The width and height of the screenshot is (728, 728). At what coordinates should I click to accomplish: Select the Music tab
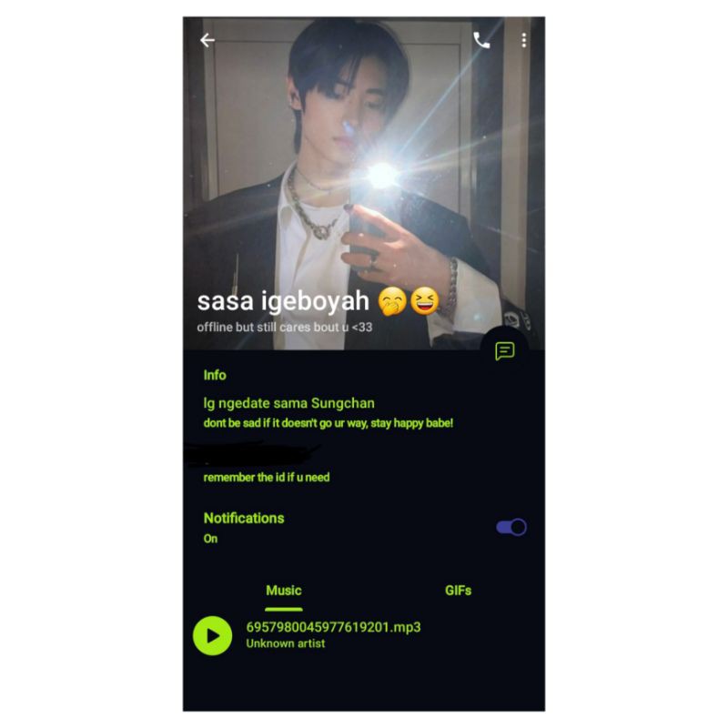coord(284,591)
